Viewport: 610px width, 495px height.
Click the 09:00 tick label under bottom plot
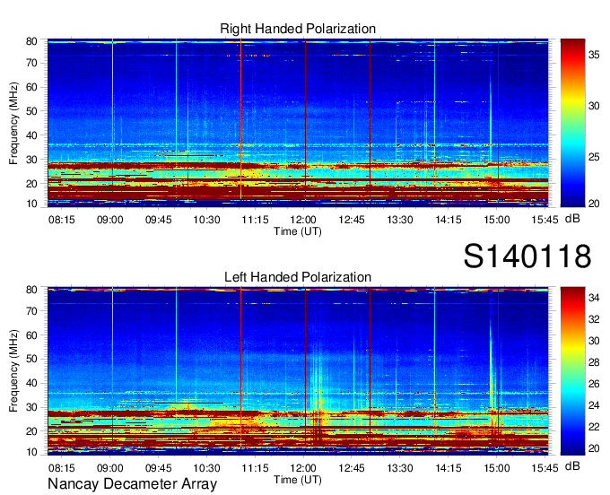tap(109, 467)
